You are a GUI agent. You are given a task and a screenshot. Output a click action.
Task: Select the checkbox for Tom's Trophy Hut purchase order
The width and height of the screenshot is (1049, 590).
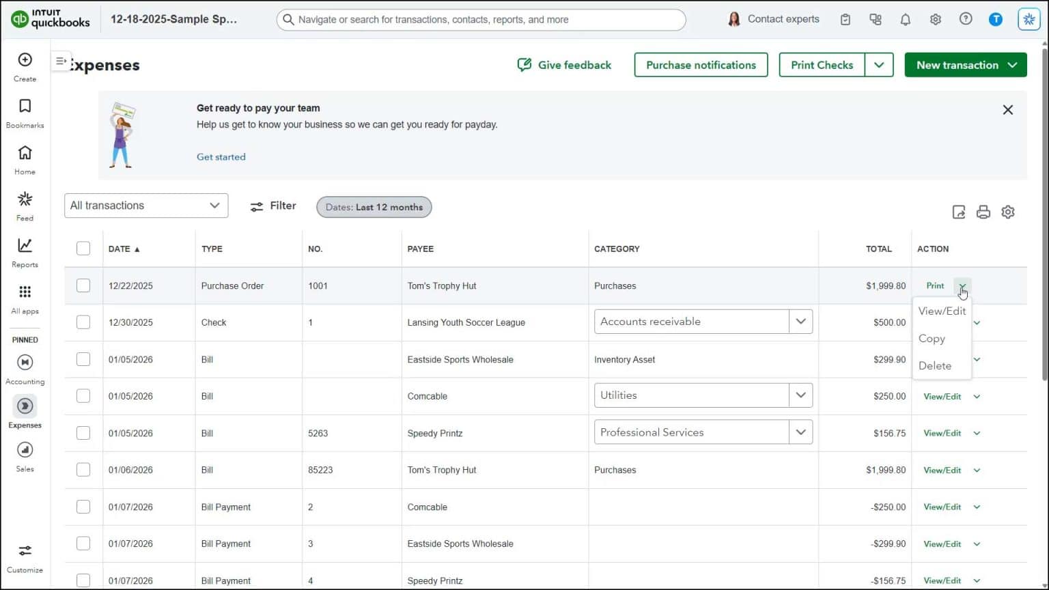(x=83, y=285)
